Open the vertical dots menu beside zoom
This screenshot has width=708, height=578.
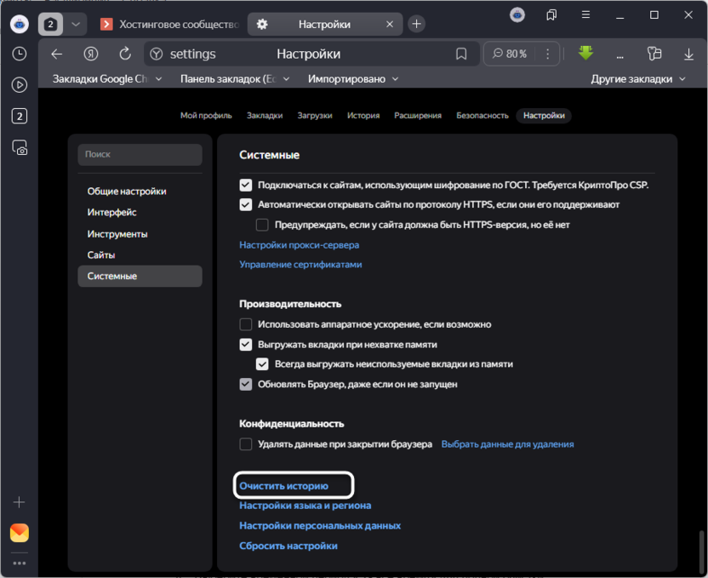pos(548,54)
